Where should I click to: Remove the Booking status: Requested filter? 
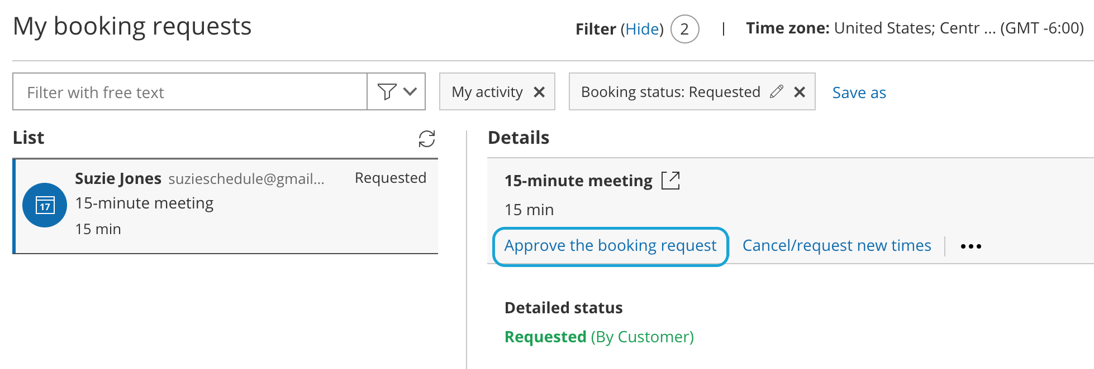800,92
